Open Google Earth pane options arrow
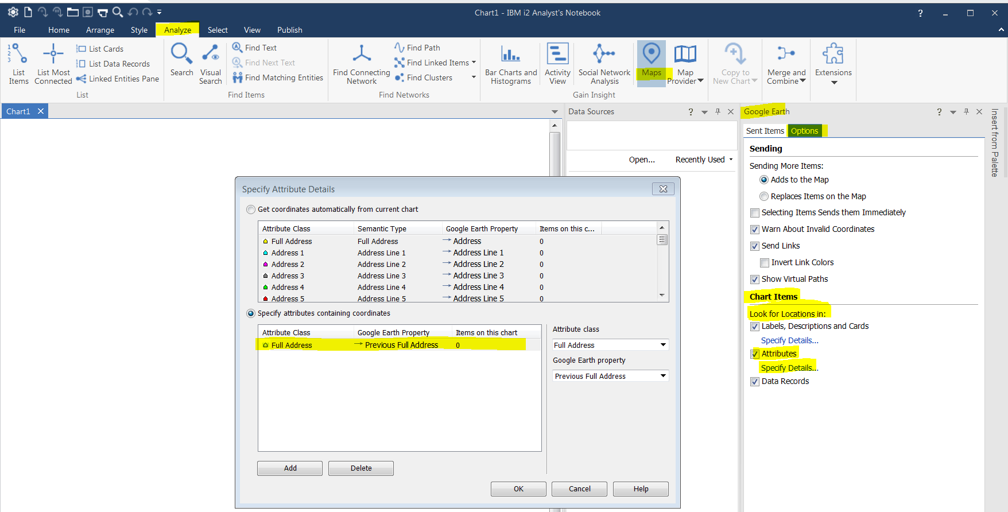Image resolution: width=1008 pixels, height=512 pixels. pyautogui.click(x=953, y=112)
